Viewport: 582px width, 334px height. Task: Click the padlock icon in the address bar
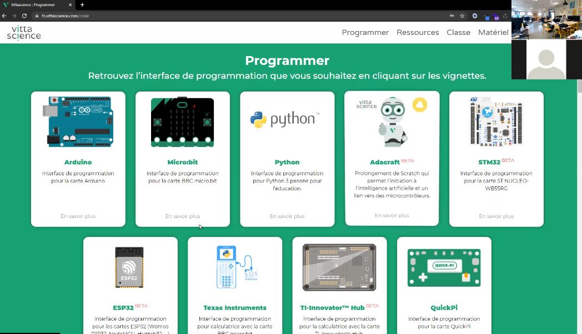tap(37, 16)
